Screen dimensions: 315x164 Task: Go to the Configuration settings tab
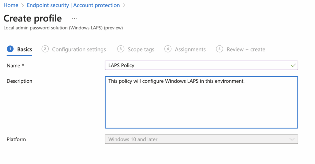[x=79, y=49]
